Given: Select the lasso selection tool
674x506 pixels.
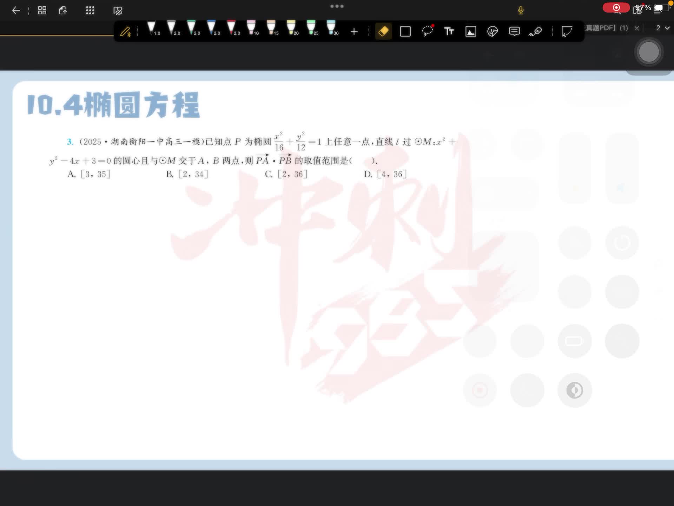Looking at the screenshot, I should (427, 31).
